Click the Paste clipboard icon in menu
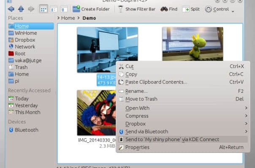This screenshot has width=255, height=168. pos(121,82)
